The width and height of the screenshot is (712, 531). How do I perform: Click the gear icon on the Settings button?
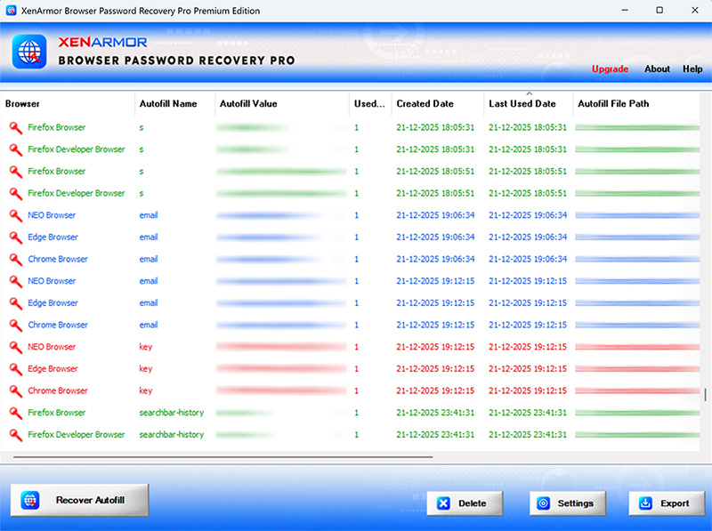coord(544,503)
